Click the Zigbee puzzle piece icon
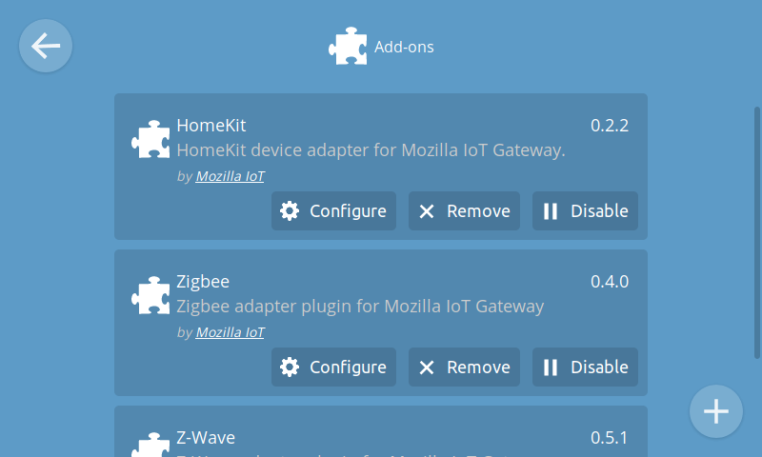 pos(150,296)
